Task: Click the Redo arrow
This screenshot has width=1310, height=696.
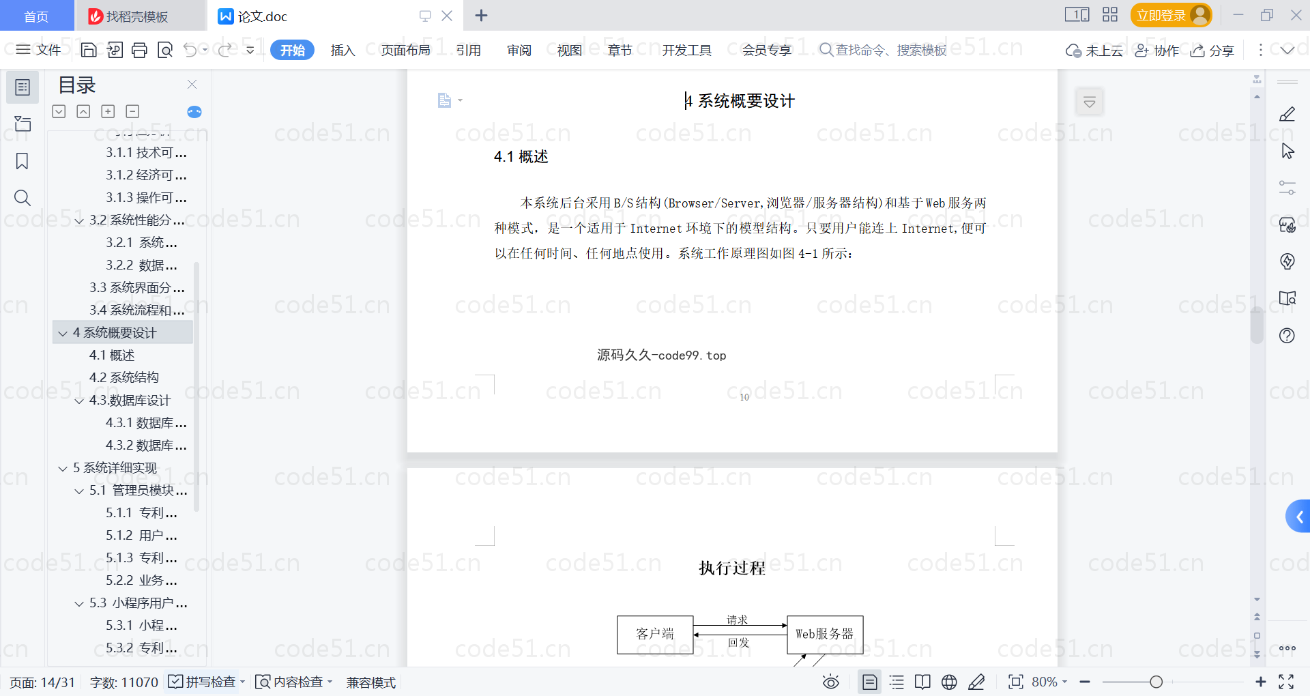Action: (225, 50)
